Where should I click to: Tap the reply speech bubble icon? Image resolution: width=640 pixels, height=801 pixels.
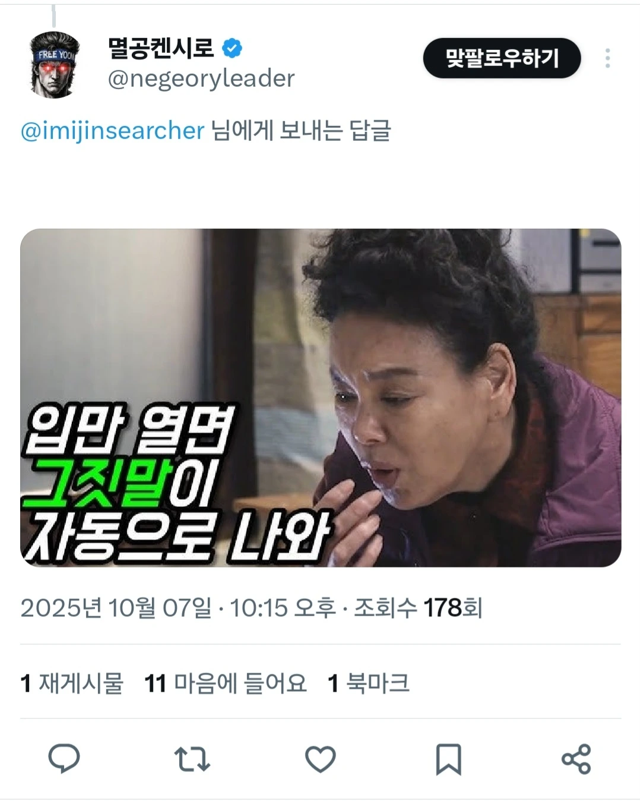pos(64,759)
